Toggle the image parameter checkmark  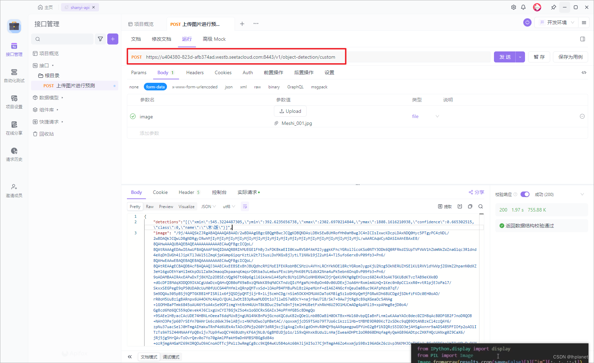133,116
